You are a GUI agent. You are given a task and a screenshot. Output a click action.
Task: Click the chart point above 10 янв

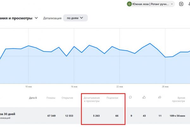tap(28, 46)
